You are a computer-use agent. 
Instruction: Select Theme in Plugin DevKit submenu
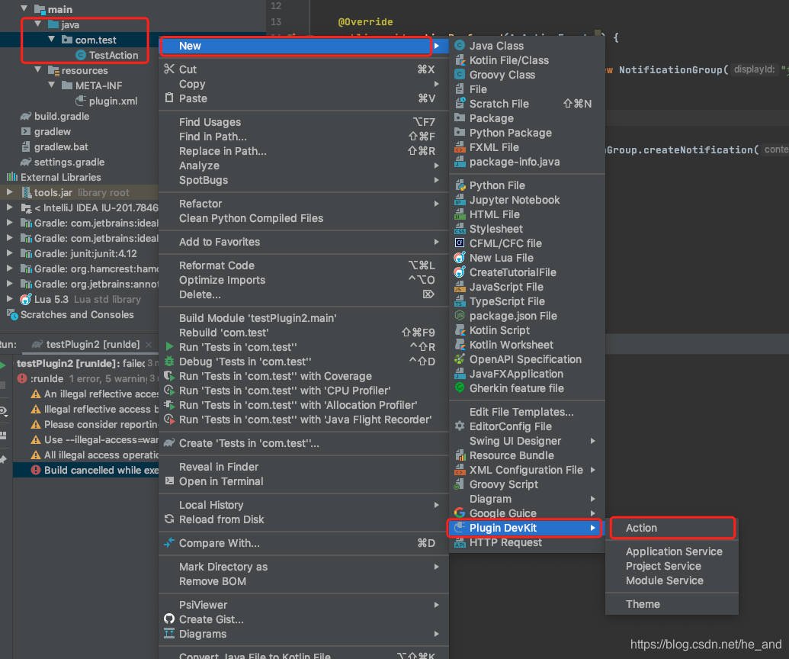[x=672, y=604]
